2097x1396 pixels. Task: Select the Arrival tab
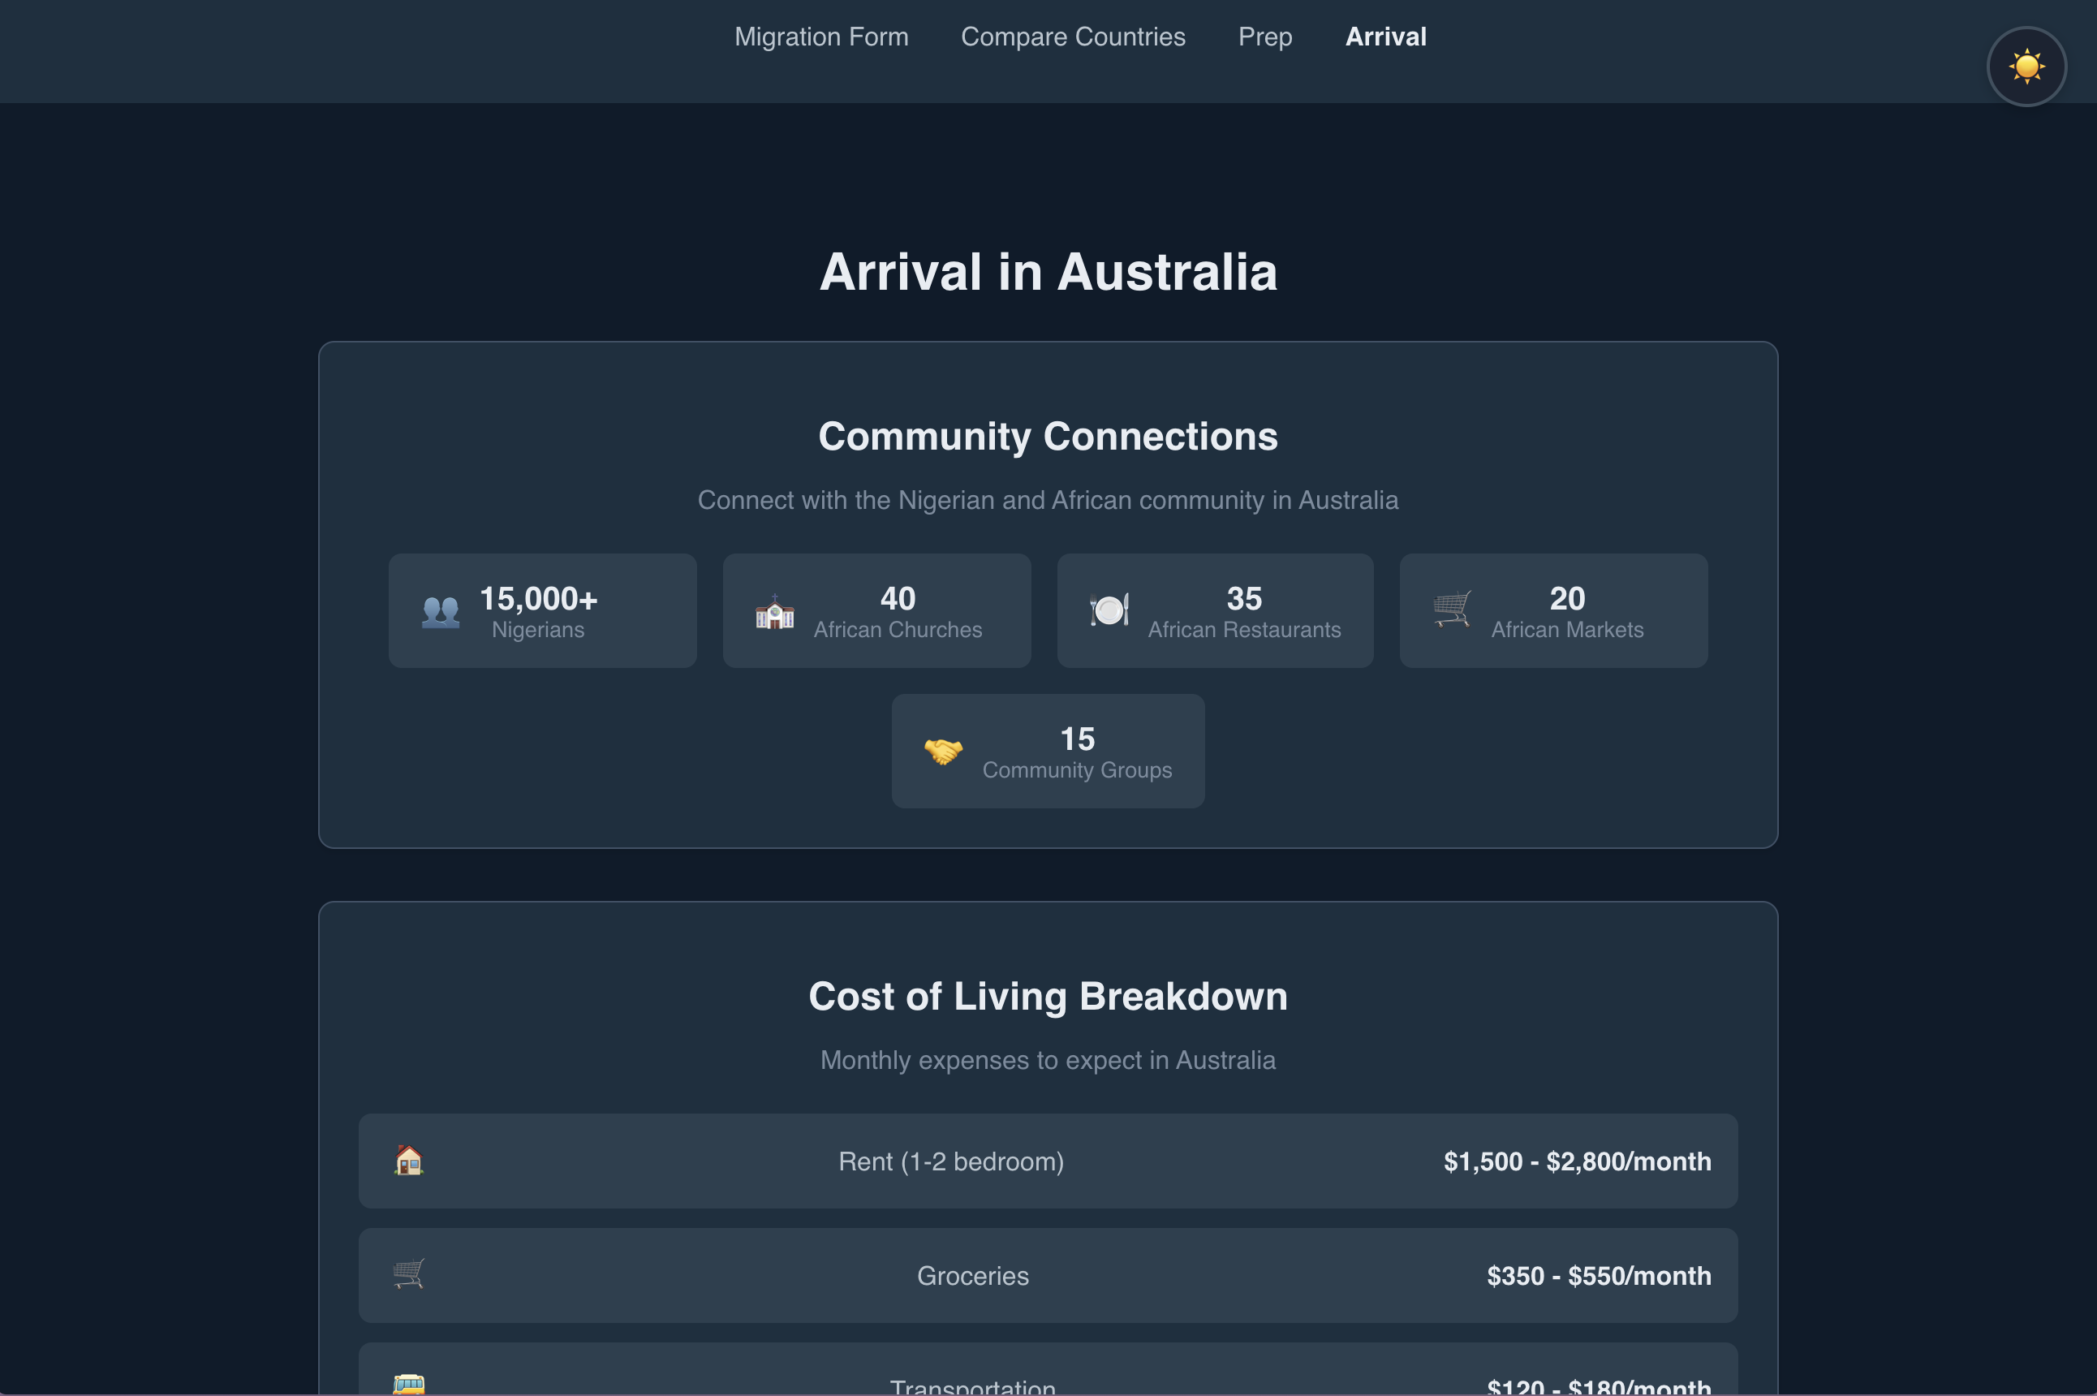1386,37
